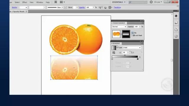The image size is (189, 106).
Task: Collapse the Gradient panel with double arrow
Action: [x=141, y=41]
